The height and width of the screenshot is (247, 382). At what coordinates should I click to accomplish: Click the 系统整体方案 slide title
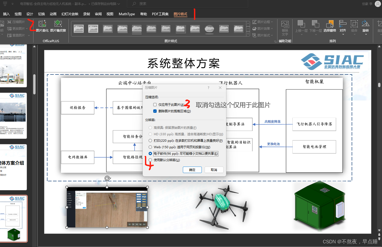tap(184, 63)
